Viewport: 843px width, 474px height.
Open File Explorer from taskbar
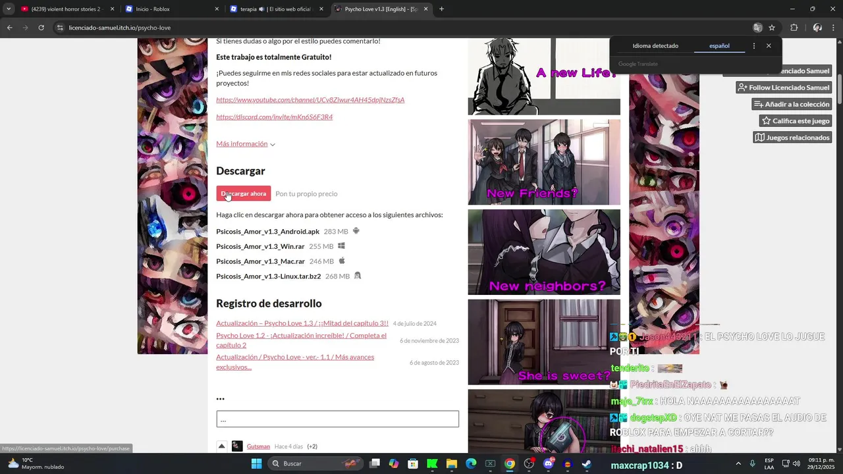[x=452, y=463]
